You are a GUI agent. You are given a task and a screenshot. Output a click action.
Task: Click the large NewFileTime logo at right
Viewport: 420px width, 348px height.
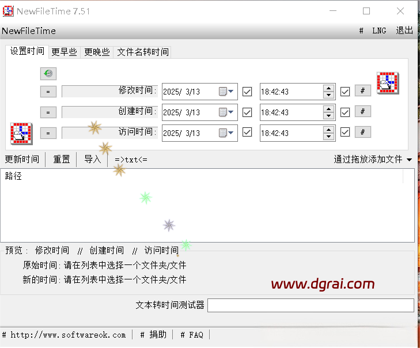[388, 83]
